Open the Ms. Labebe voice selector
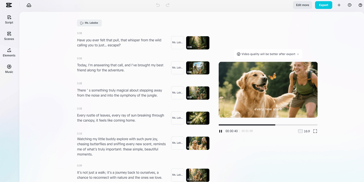Image resolution: width=364 pixels, height=182 pixels. 89,23
